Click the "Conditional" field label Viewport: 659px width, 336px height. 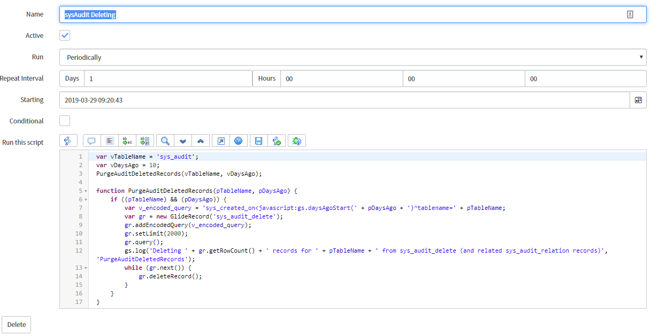click(x=27, y=121)
